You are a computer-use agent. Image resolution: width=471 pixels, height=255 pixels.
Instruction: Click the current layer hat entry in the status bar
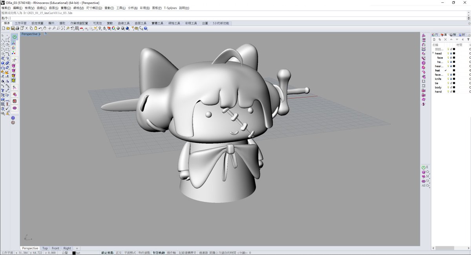(76, 253)
